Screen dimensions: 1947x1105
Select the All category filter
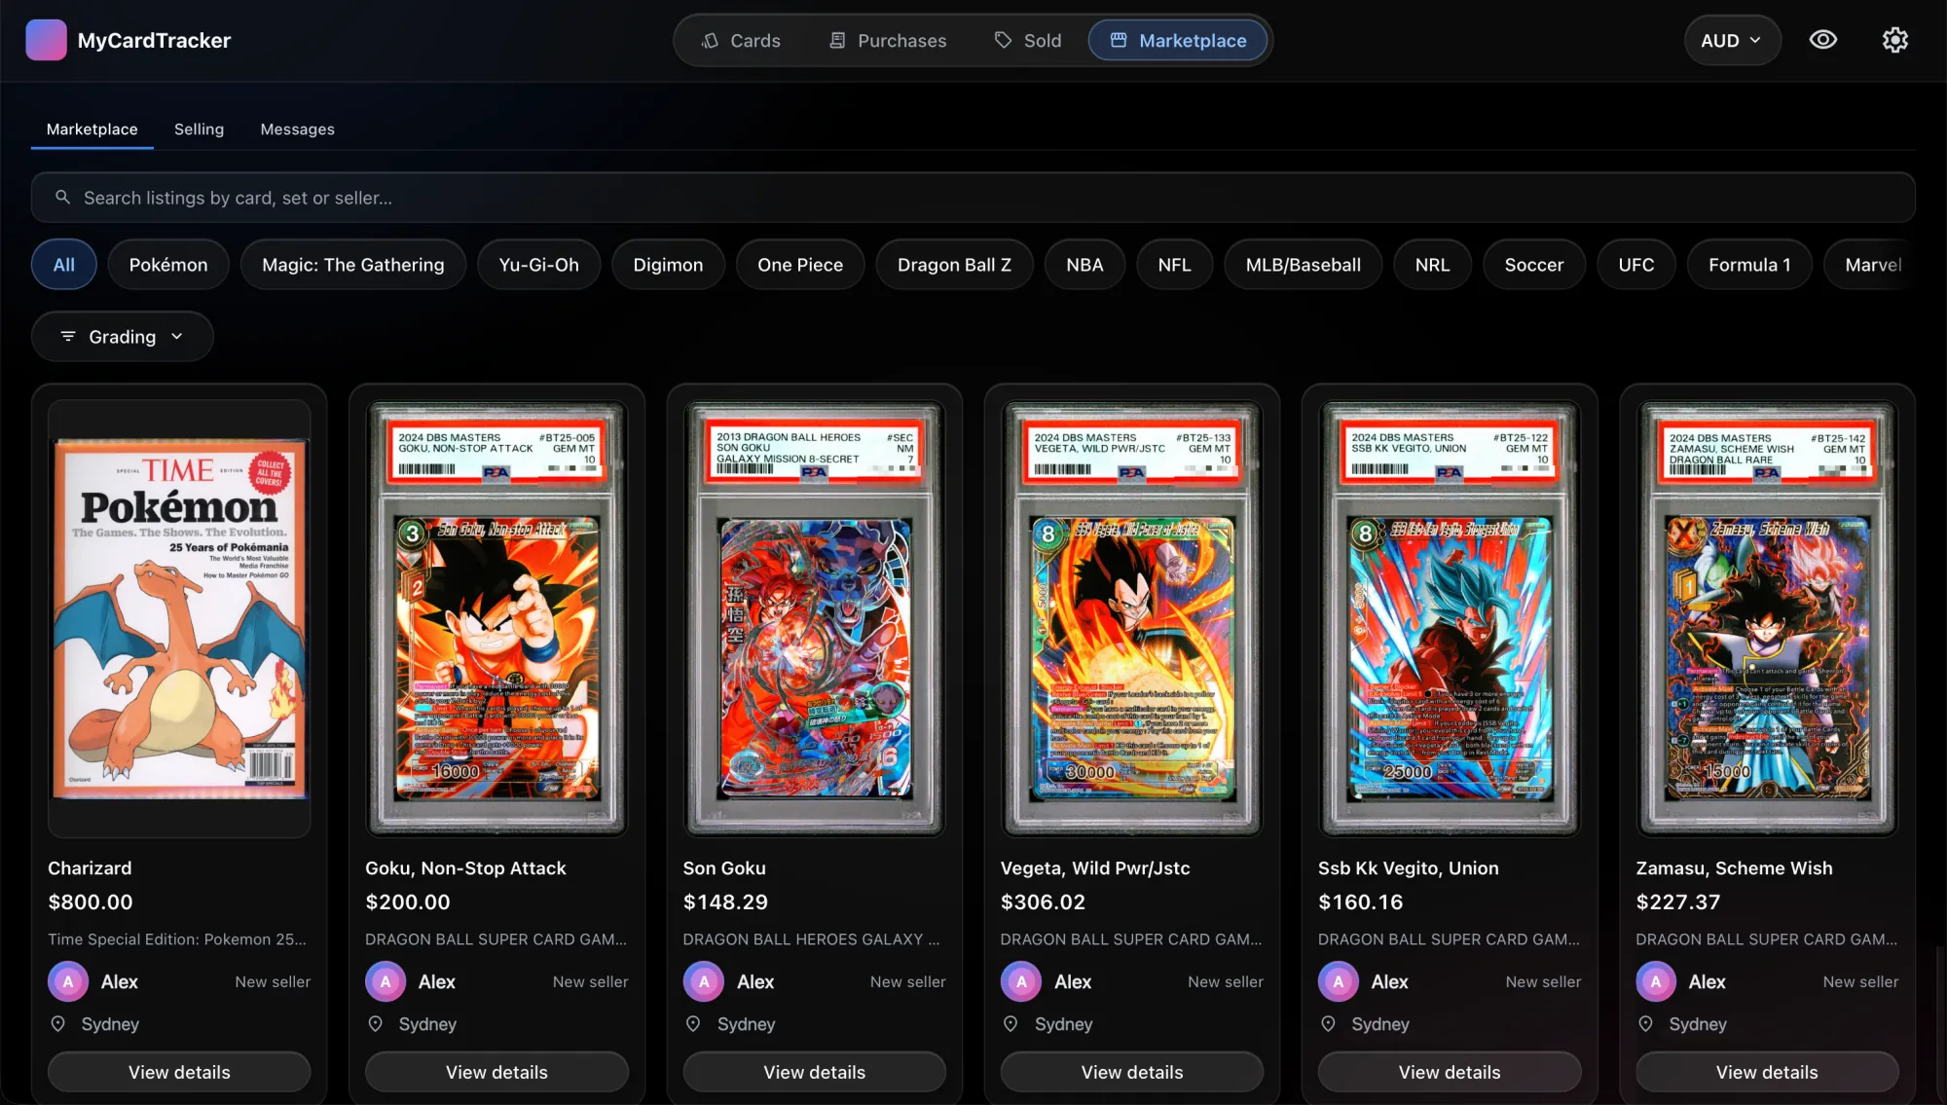[63, 265]
